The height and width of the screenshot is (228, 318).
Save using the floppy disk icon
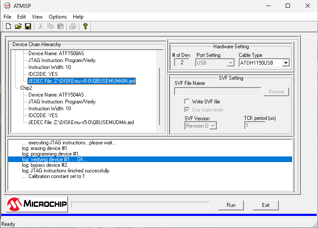tap(28, 26)
